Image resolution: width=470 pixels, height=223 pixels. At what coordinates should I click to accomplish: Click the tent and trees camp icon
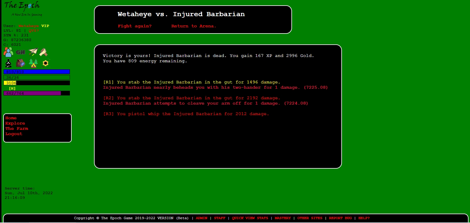coord(33,63)
